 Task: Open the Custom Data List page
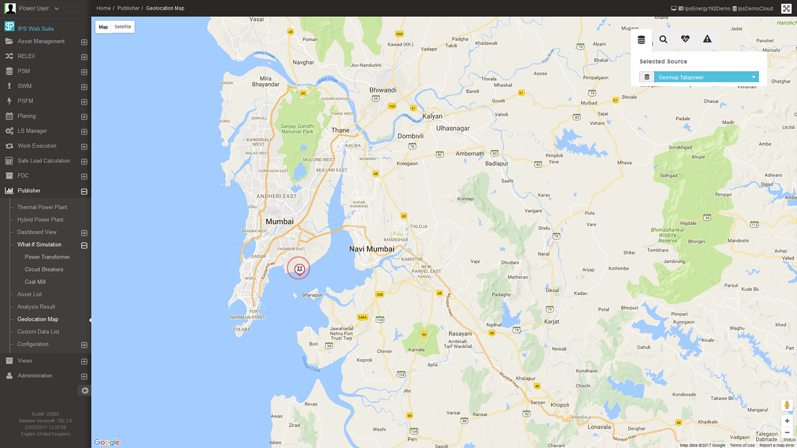[38, 332]
